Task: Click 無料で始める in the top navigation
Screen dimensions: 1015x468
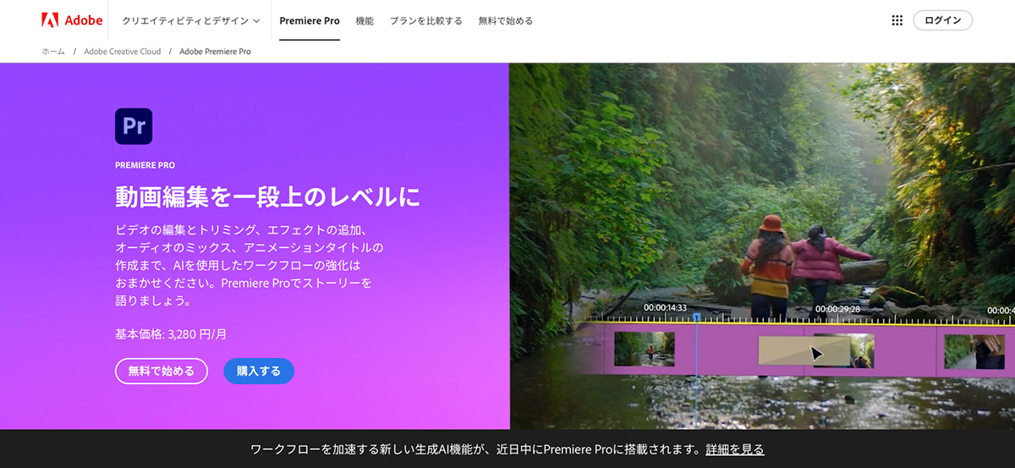Action: [506, 20]
